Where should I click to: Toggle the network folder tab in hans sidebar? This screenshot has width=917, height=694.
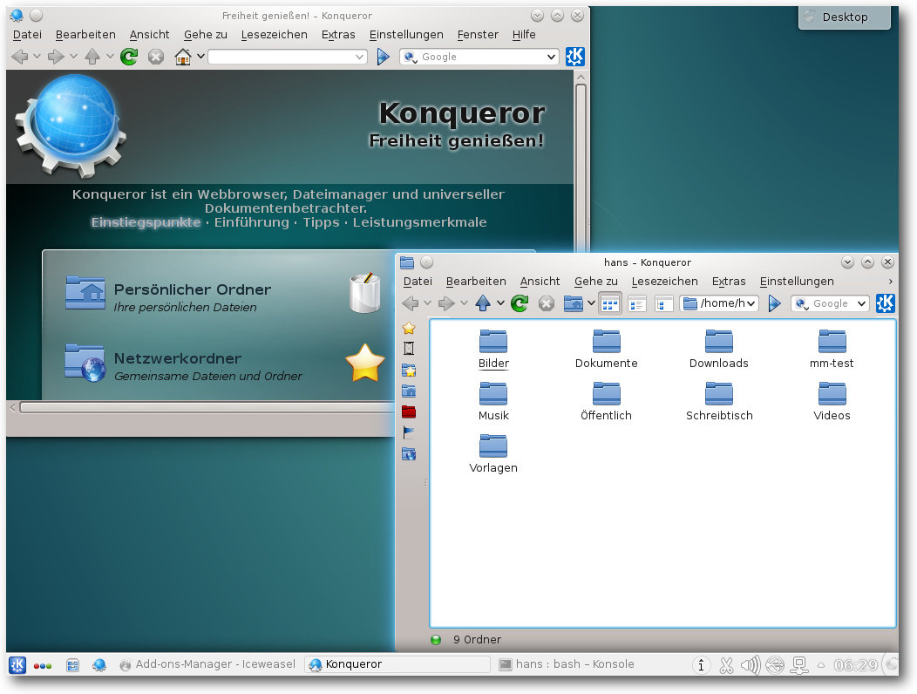[x=409, y=454]
